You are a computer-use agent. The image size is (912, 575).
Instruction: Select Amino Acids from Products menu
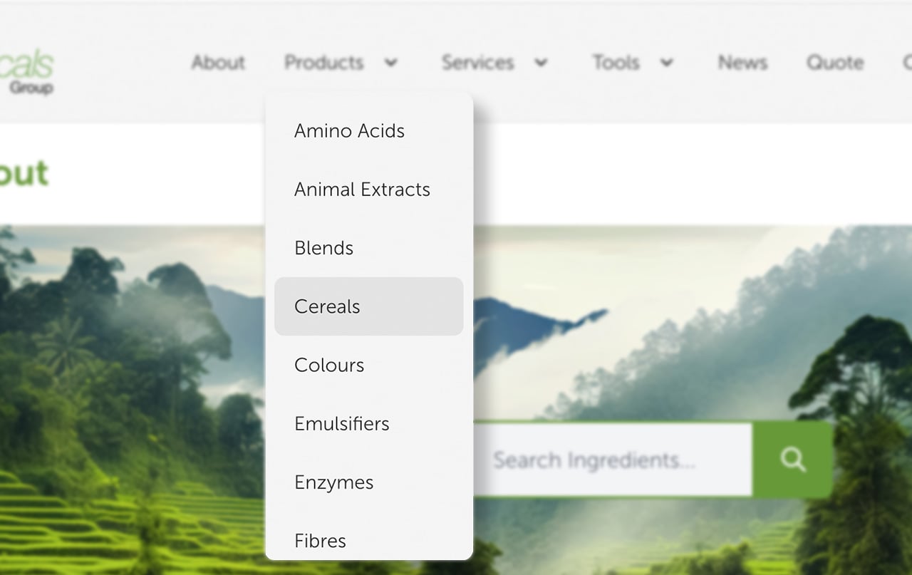(349, 131)
